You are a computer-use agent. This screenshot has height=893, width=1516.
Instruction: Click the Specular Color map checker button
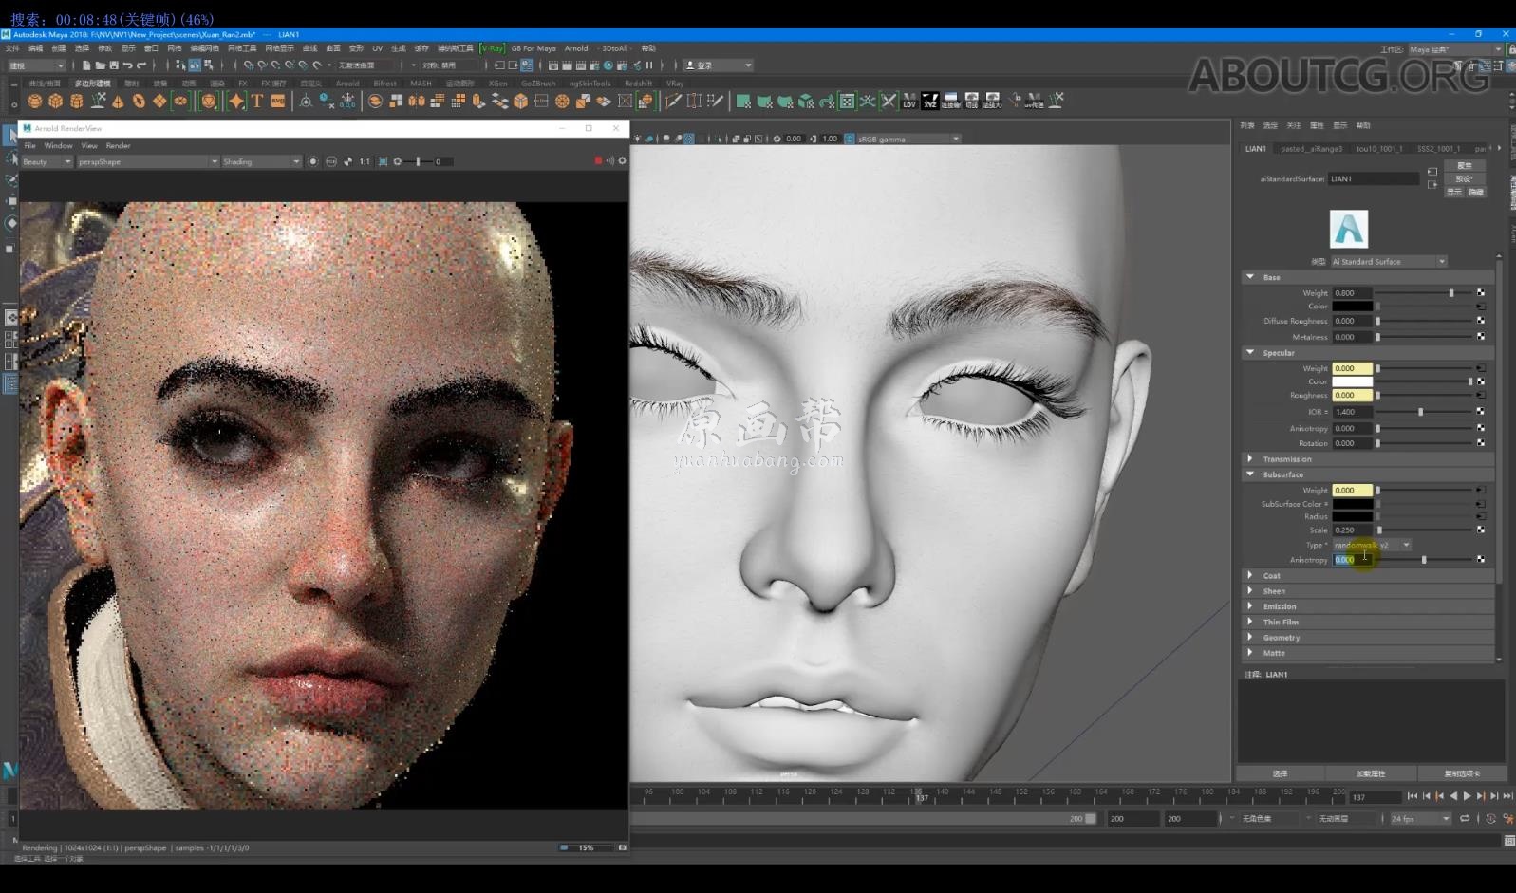coord(1480,381)
